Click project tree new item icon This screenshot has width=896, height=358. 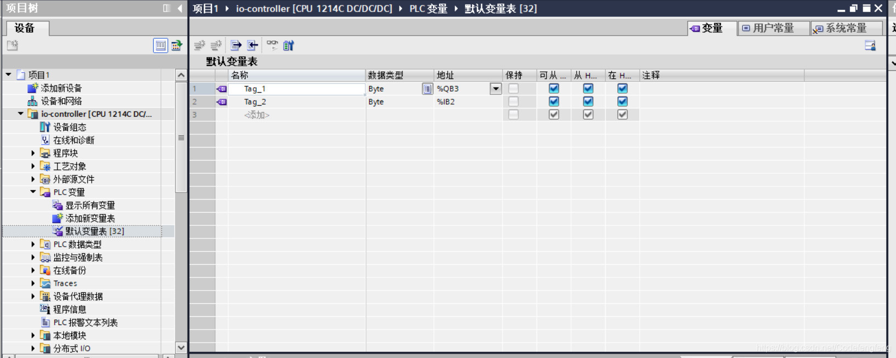coord(13,46)
